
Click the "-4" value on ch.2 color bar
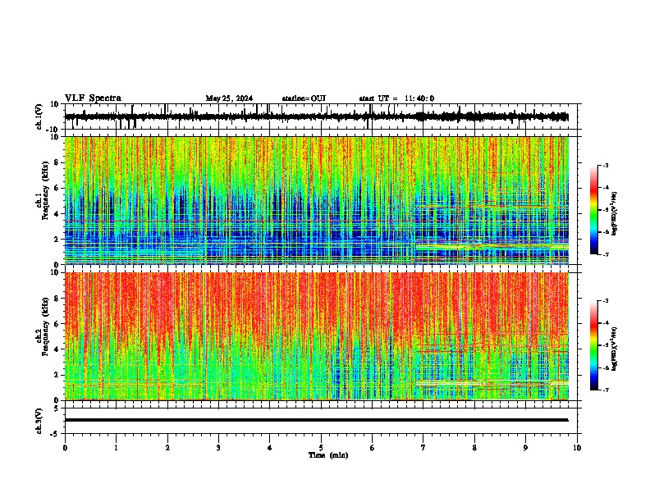pos(606,323)
